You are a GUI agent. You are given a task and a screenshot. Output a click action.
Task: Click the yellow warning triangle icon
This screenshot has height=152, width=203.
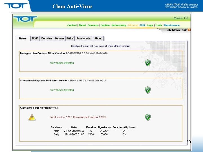click(32, 117)
